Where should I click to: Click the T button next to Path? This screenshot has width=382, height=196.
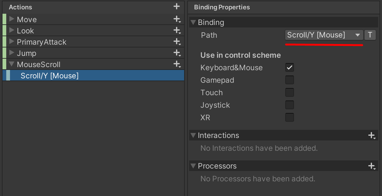click(x=370, y=35)
